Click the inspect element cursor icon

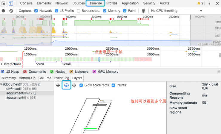click(3, 4)
